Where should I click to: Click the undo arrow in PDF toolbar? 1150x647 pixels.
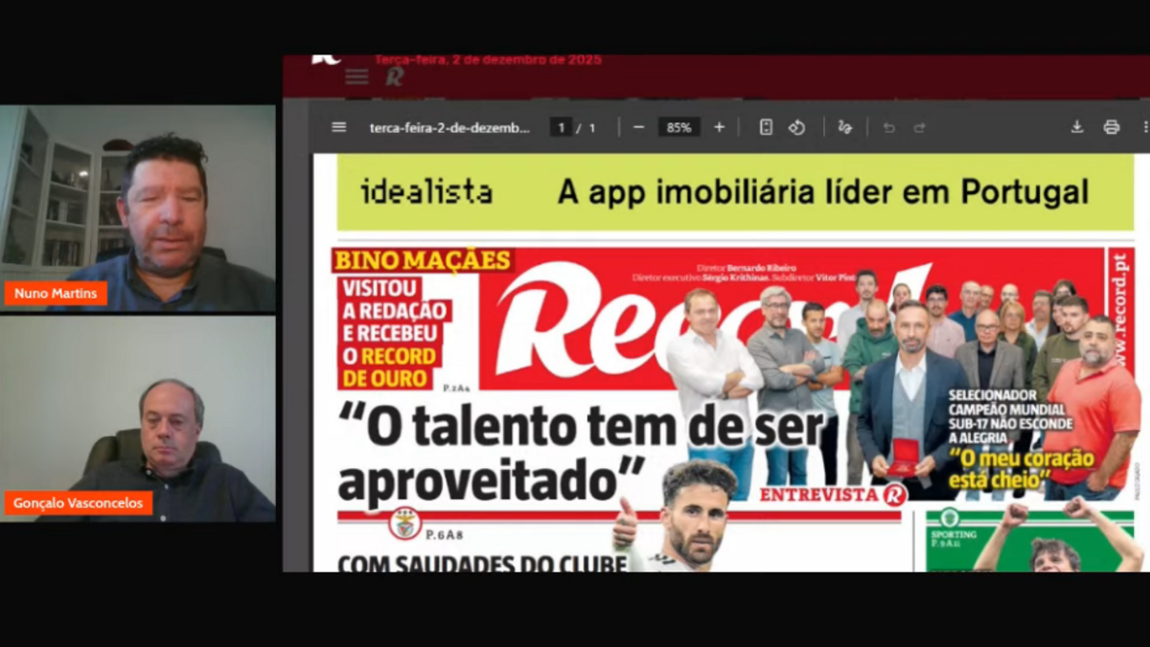[888, 127]
